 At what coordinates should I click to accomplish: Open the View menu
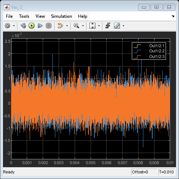click(40, 16)
